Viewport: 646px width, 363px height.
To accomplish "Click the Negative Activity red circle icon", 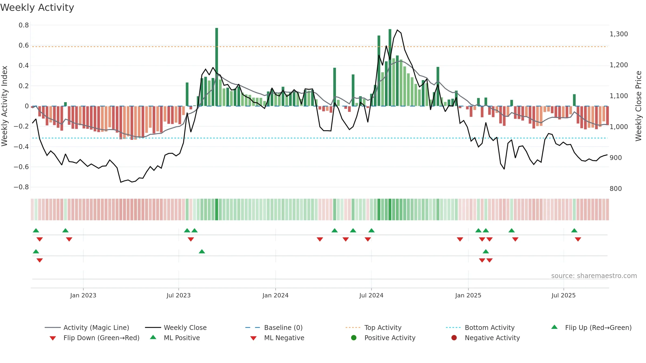I will (x=454, y=337).
